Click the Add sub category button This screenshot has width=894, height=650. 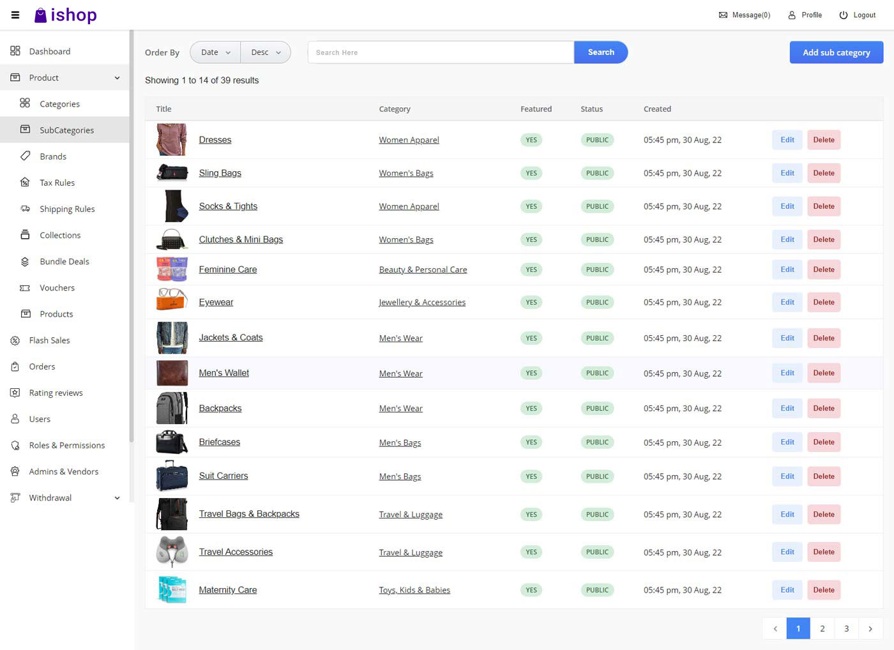click(836, 52)
